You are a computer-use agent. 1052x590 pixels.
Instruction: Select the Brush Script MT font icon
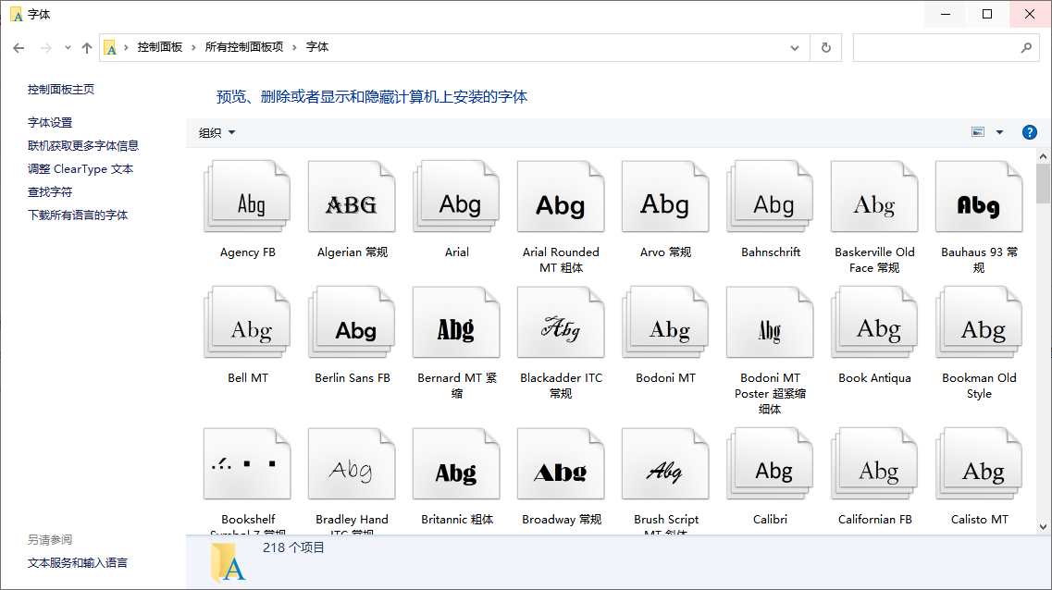(x=665, y=464)
